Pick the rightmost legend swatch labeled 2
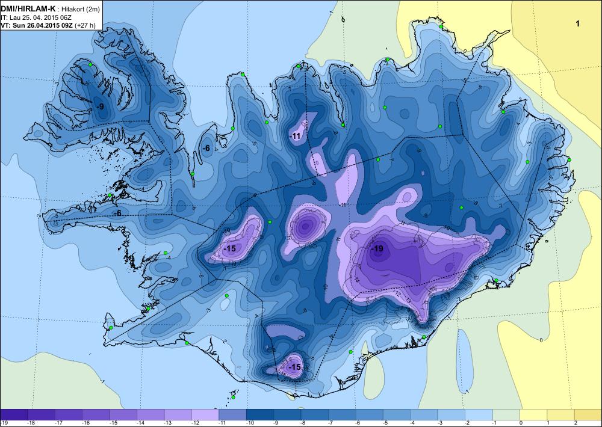 coord(588,415)
